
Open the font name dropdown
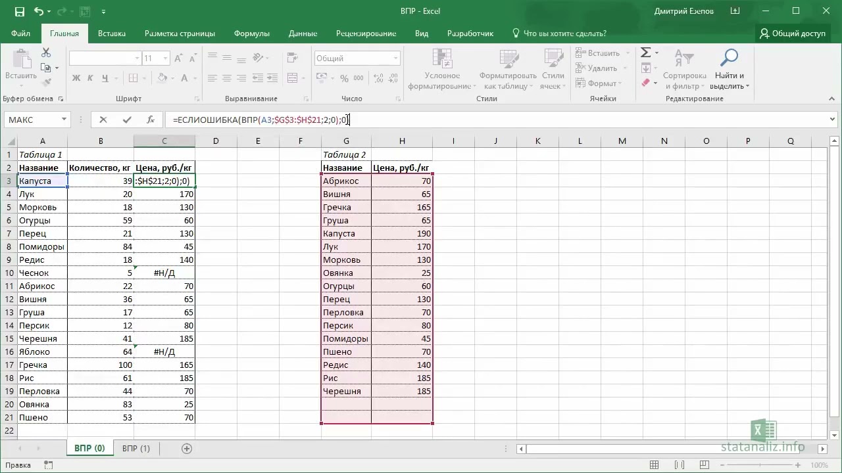137,58
